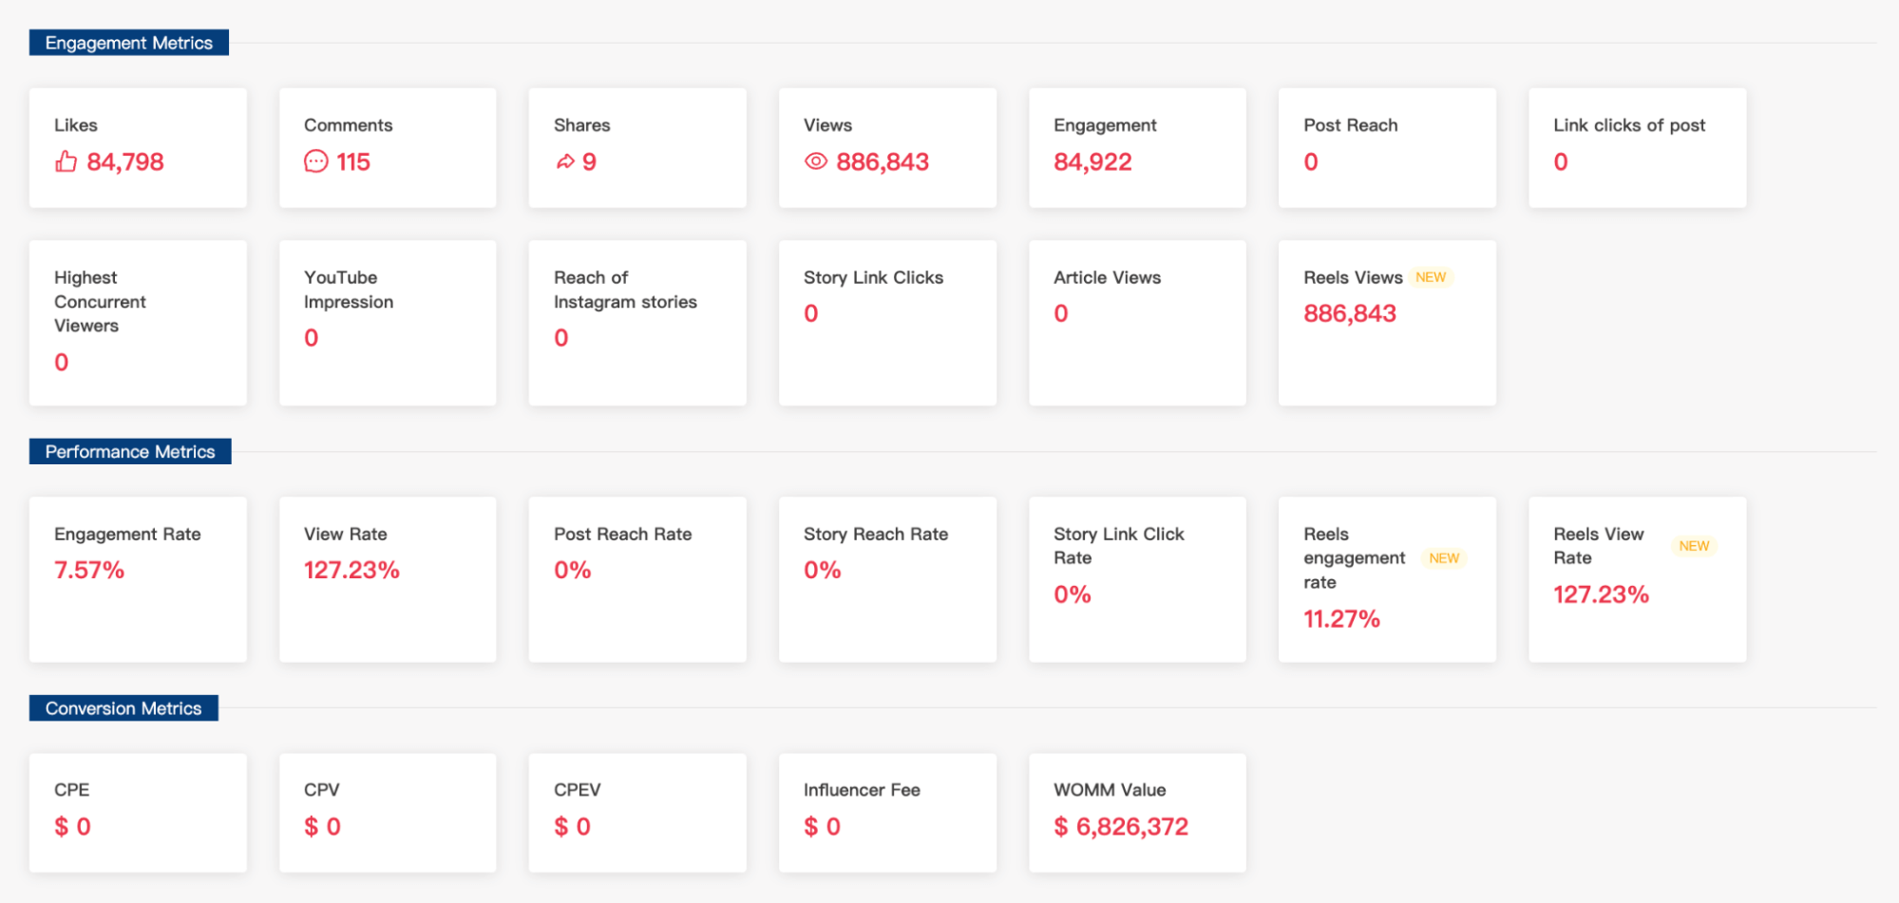1899x903 pixels.
Task: Click the Post Reach label
Action: [1350, 125]
